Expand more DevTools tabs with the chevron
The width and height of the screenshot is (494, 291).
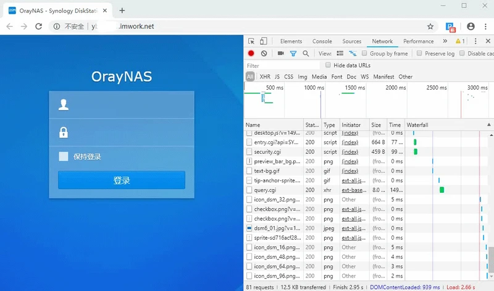coord(445,41)
